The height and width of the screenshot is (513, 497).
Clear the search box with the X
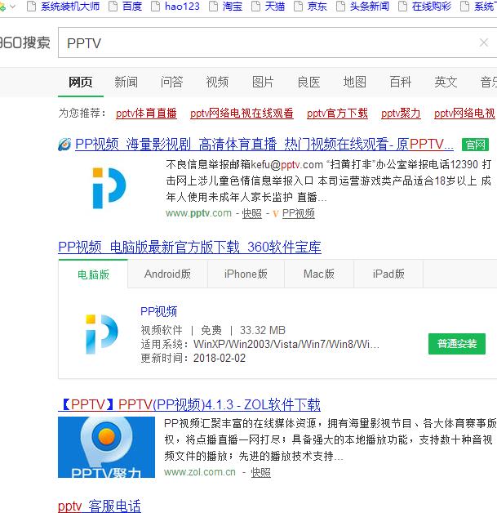(484, 42)
